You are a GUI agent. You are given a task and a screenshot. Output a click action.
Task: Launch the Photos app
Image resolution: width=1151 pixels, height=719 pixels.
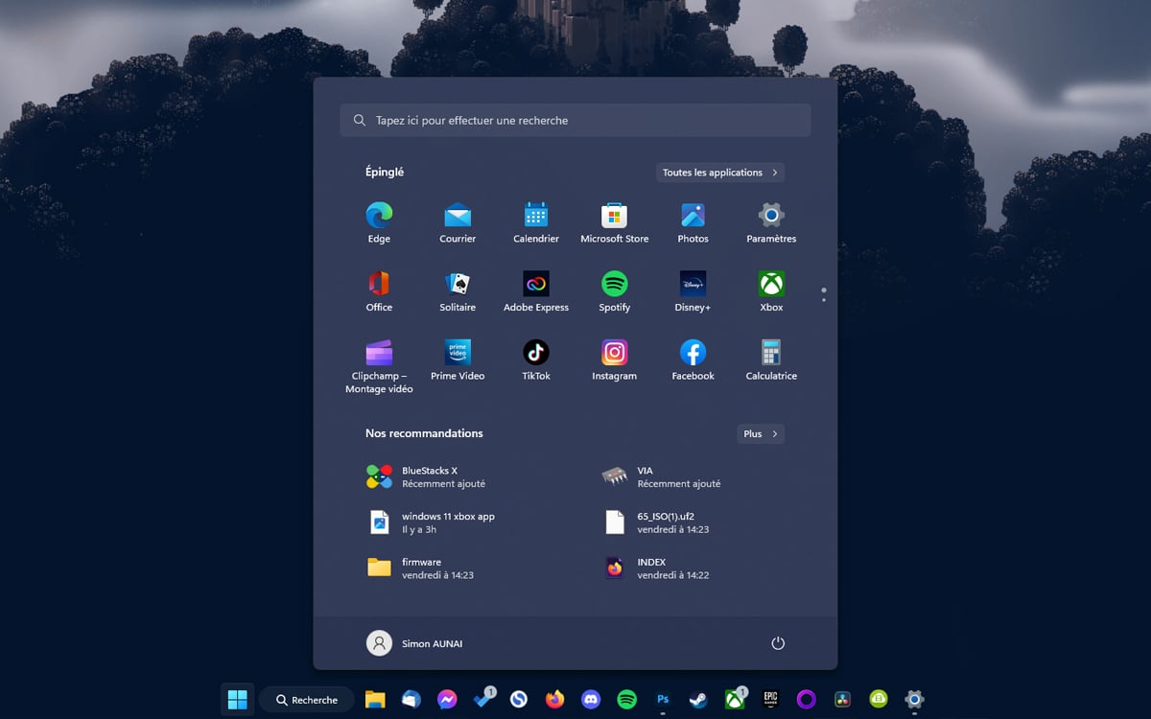(x=693, y=222)
